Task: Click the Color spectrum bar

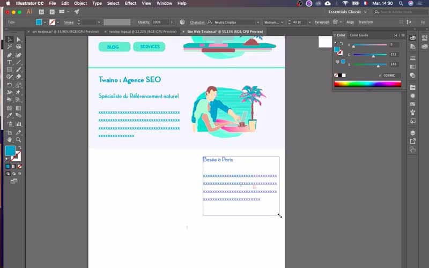Action: 367,84
